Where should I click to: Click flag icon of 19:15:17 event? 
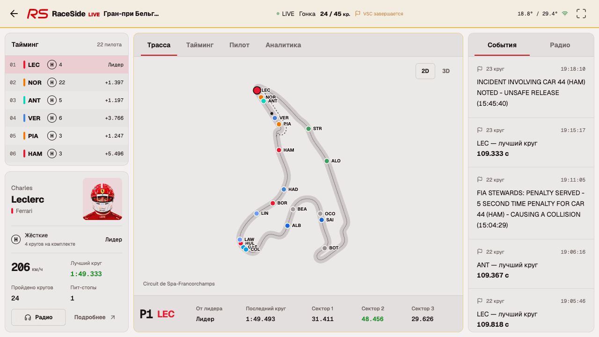pyautogui.click(x=480, y=130)
